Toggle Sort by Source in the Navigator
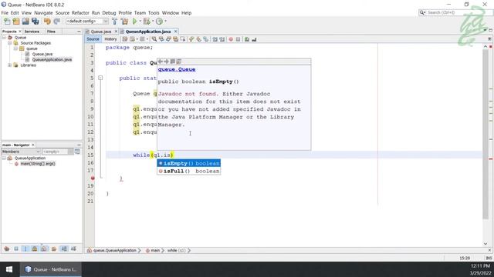This screenshot has width=494, height=277. [73, 249]
